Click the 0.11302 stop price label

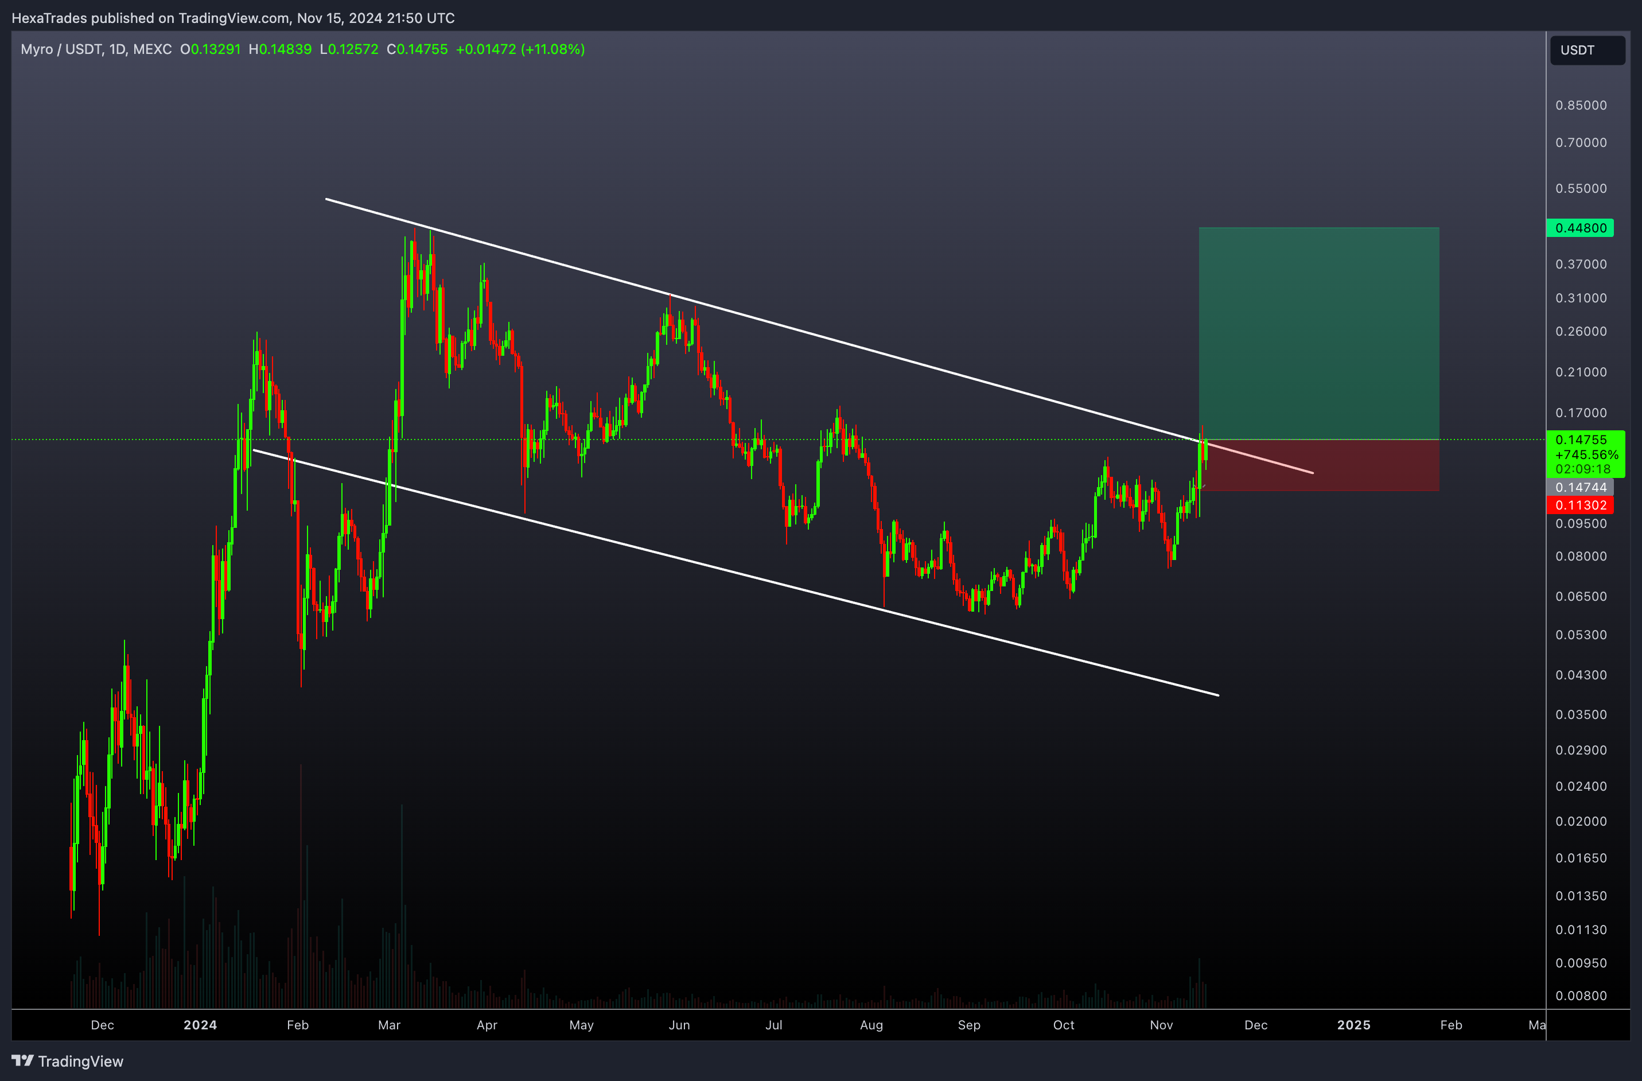tap(1580, 505)
